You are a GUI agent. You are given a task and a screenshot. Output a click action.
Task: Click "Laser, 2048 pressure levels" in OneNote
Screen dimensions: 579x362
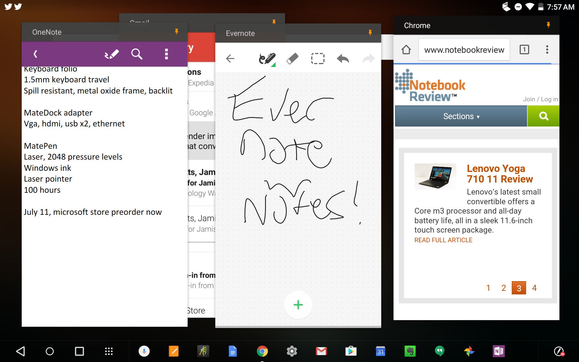point(73,157)
